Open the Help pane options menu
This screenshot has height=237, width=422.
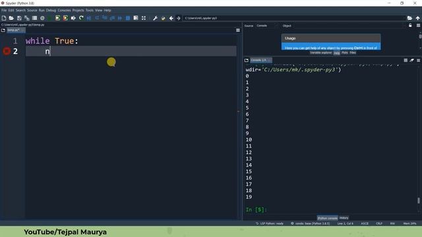(x=418, y=25)
